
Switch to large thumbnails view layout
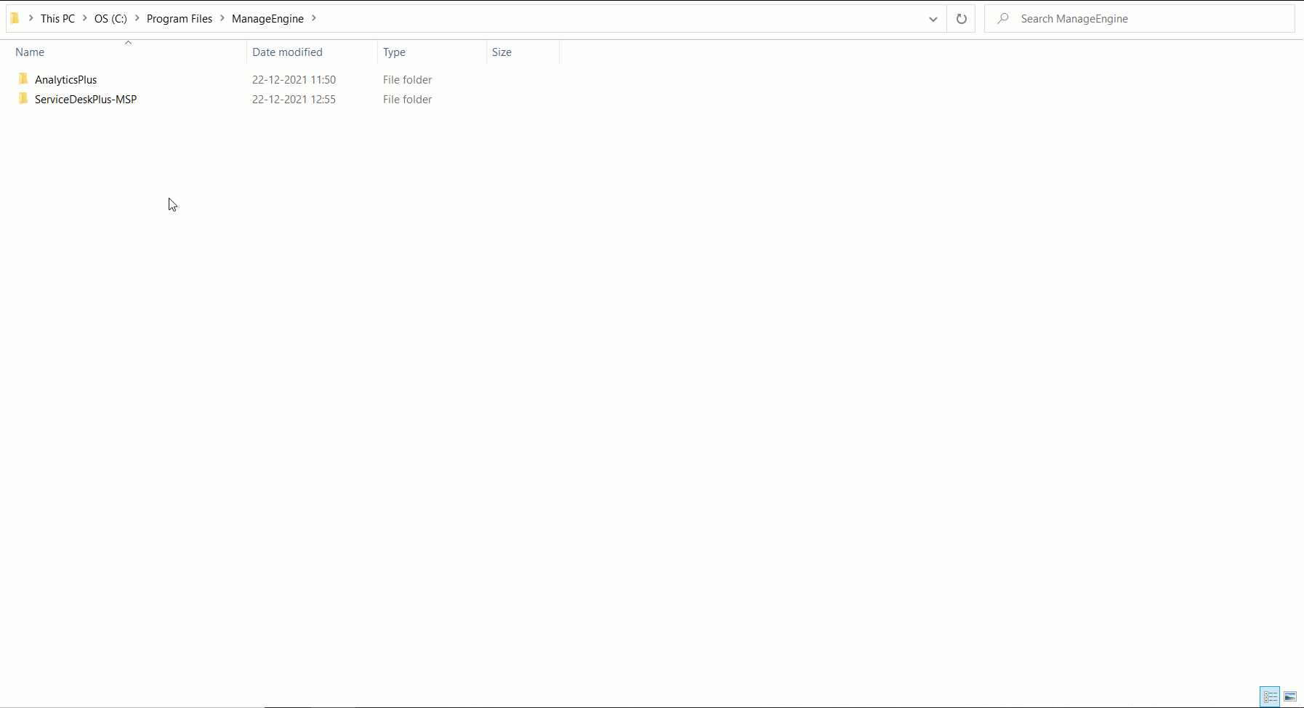pos(1290,696)
